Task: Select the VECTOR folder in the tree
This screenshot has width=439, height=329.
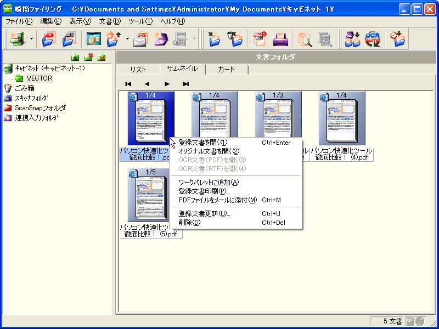Action: pos(39,78)
